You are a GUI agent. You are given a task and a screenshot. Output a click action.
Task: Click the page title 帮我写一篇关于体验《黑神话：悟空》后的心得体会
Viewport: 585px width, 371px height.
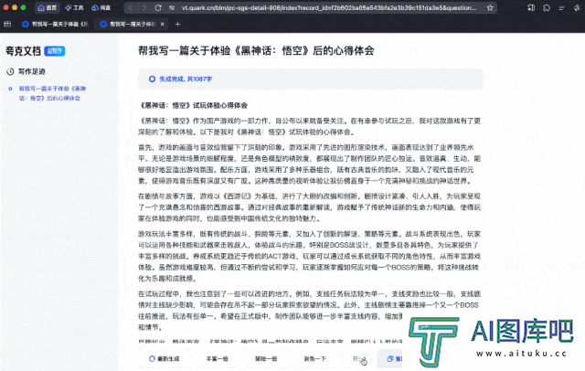pos(256,50)
